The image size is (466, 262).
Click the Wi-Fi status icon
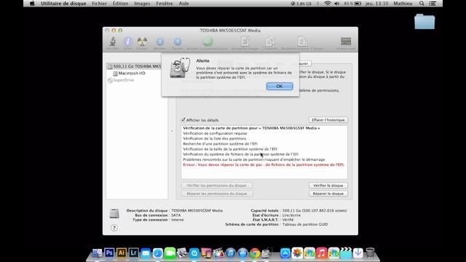(328, 4)
